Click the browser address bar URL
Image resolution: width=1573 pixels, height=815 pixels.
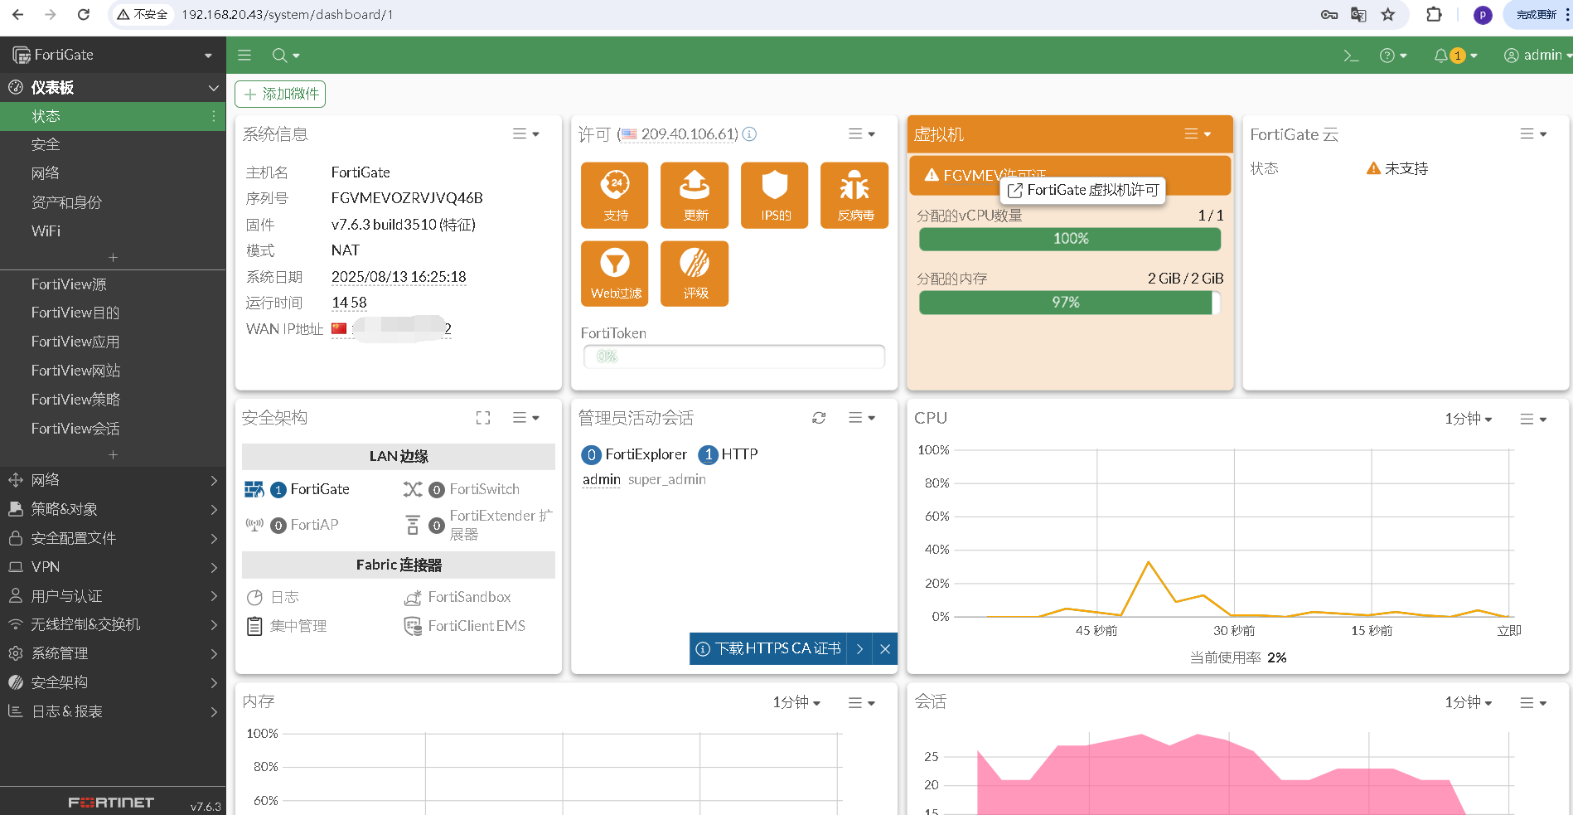tap(287, 14)
